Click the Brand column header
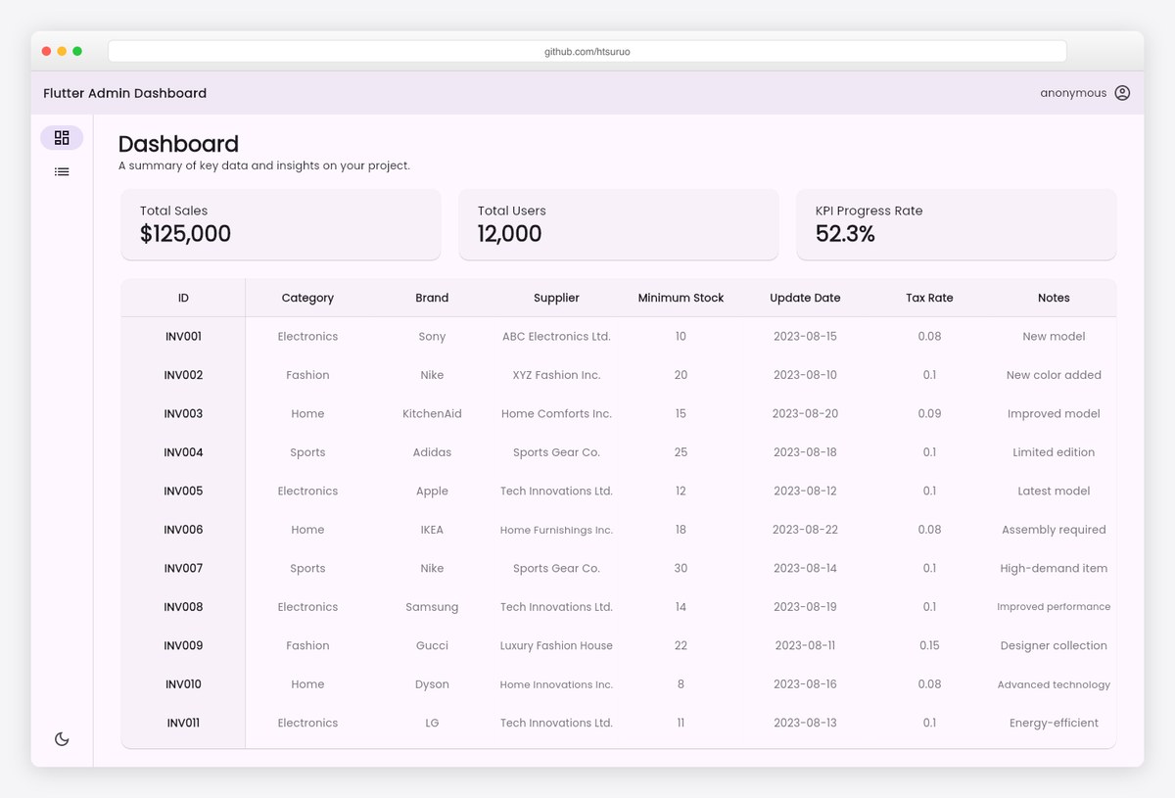Screen dimensions: 1175x798 click(432, 298)
